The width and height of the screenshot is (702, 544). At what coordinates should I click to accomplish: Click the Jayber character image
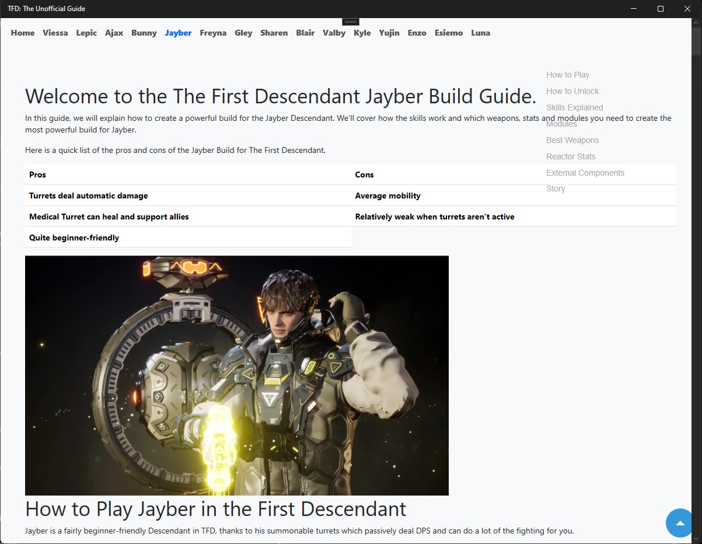point(237,375)
